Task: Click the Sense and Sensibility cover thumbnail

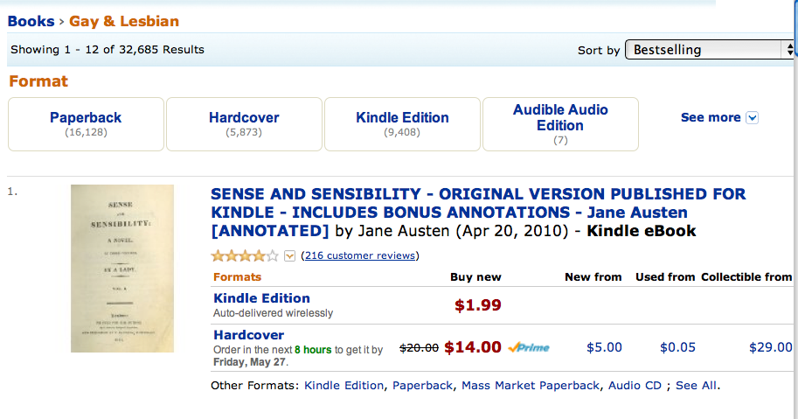Action: pyautogui.click(x=122, y=269)
